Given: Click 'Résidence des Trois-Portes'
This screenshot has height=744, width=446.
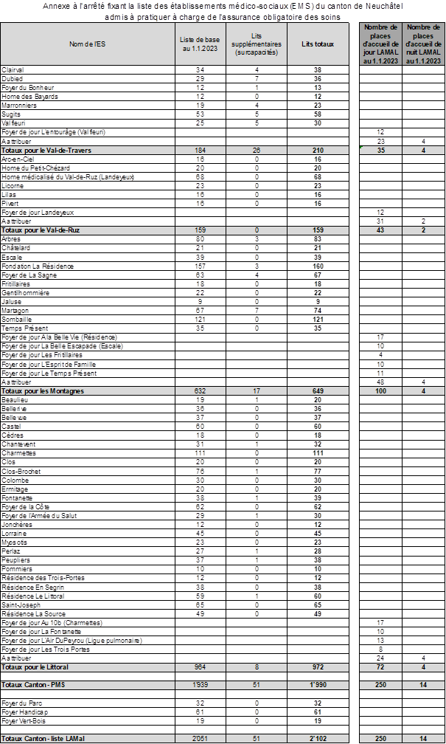Looking at the screenshot, I should 43,578.
